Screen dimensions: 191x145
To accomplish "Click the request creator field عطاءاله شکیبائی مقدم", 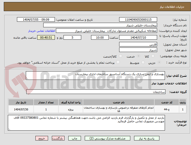I will (x=107, y=31).
